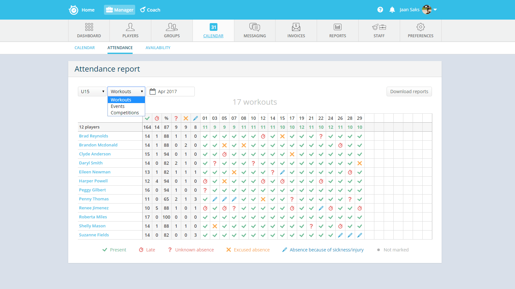The width and height of the screenshot is (515, 289).
Task: Click the Apr 2017 date field
Action: point(171,92)
